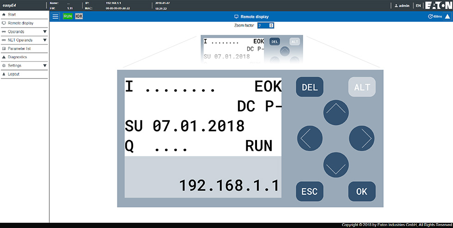This screenshot has height=228, width=453.
Task: Click the large ALT button
Action: coord(362,86)
